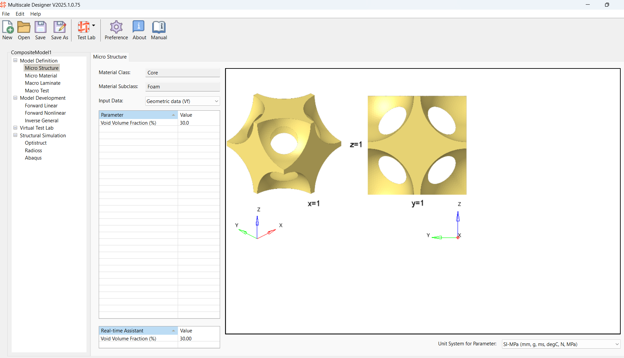Open a model with the Open folder icon
This screenshot has height=358, width=624.
(24, 27)
